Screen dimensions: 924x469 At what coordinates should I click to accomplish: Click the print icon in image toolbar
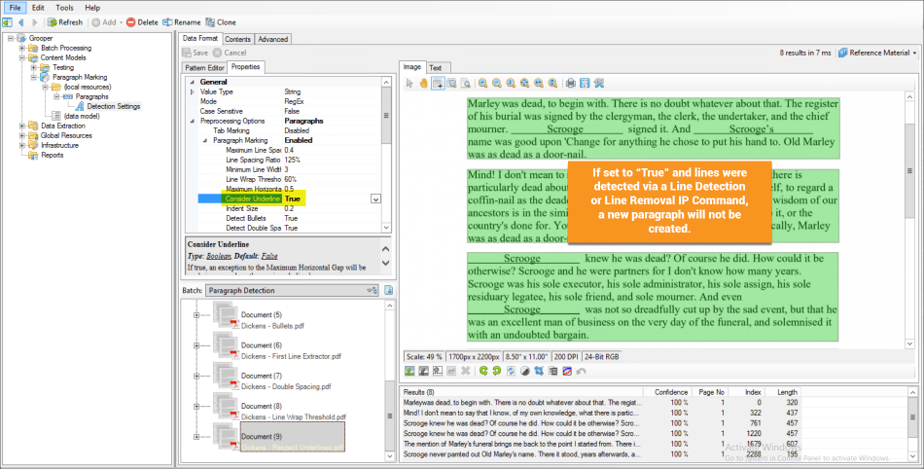coord(571,84)
